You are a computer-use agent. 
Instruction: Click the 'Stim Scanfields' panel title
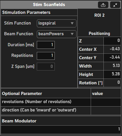point(49,5)
